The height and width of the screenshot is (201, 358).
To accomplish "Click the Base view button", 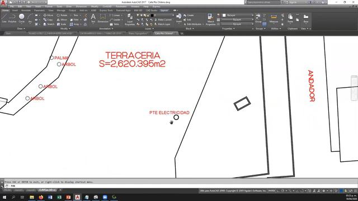I will click(x=306, y=18).
